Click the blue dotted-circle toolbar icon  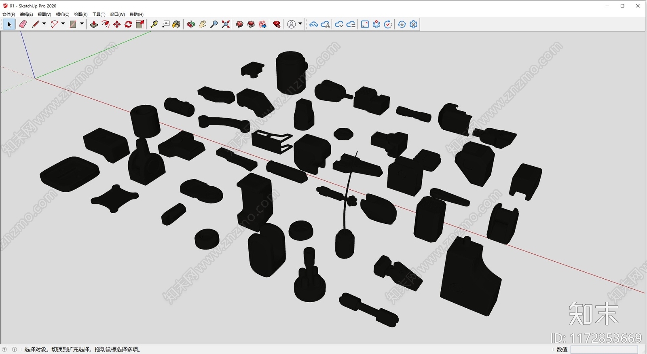click(x=376, y=24)
